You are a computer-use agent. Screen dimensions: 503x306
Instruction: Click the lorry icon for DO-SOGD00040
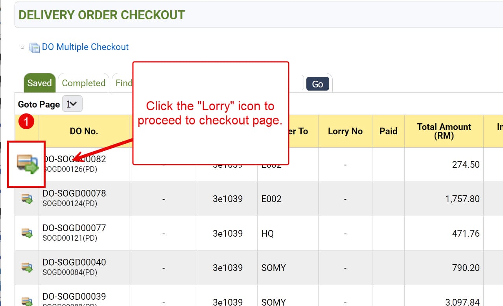27,267
